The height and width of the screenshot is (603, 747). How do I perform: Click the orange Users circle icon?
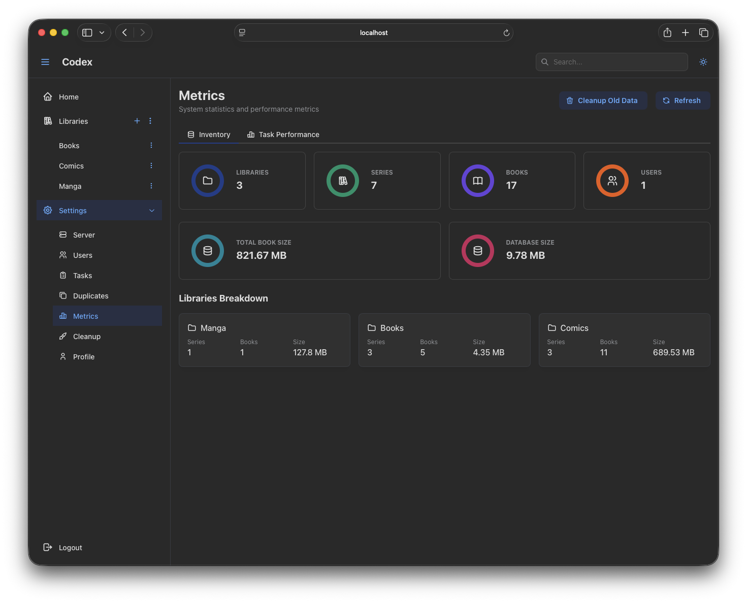612,180
